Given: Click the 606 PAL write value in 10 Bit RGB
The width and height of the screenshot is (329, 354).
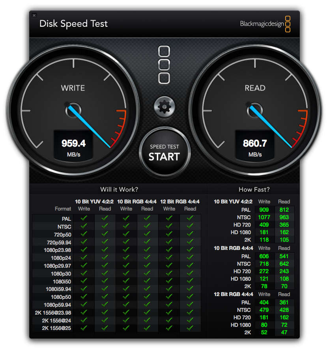Looking at the screenshot, I should 264,257.
